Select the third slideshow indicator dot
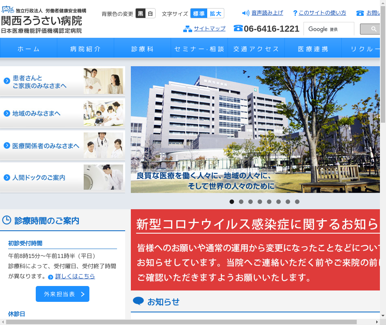Viewport: 386px width, 325px height. coord(250,201)
